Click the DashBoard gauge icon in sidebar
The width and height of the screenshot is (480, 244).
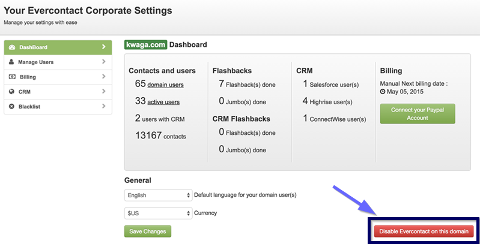pyautogui.click(x=12, y=47)
